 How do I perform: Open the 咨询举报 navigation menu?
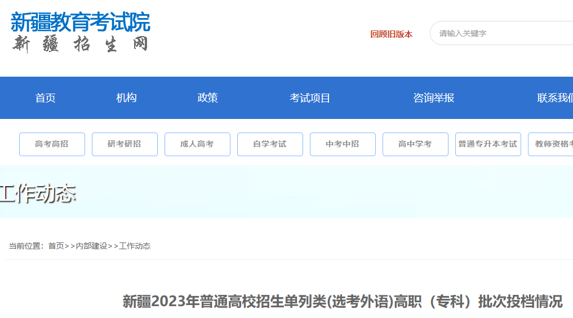tap(434, 98)
